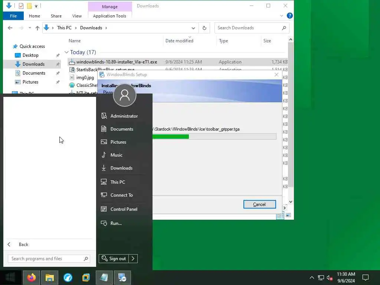
Task: Switch to large icons view button
Action: [x=288, y=215]
